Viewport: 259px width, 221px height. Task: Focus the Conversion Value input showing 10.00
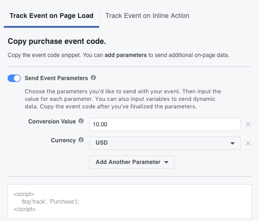pos(165,124)
